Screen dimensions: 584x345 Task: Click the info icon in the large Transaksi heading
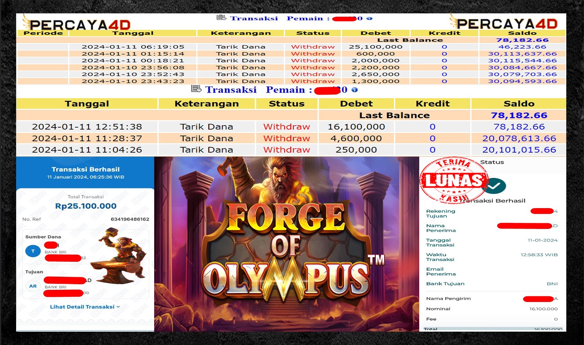[354, 90]
